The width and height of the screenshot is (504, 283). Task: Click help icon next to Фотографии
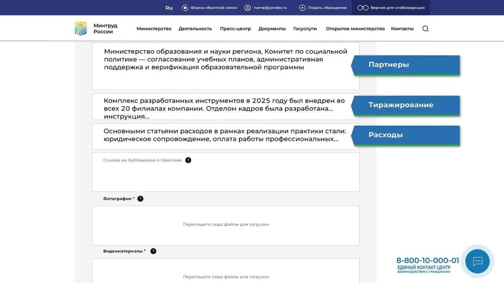coord(140,199)
